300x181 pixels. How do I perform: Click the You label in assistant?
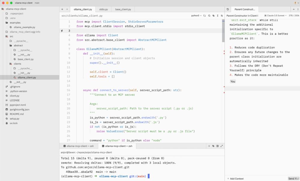233,82
